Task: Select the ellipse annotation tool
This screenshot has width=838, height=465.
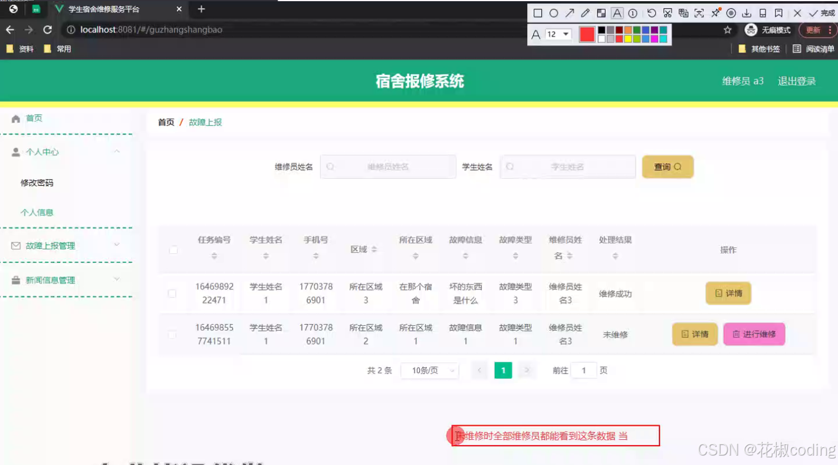Action: [x=554, y=13]
